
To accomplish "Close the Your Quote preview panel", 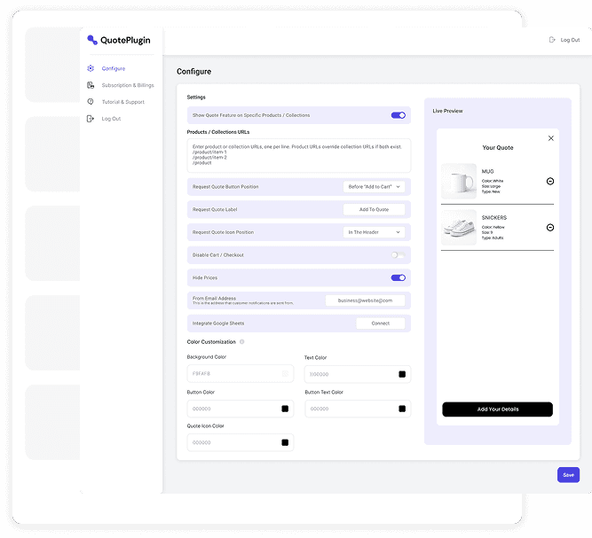I will 551,138.
